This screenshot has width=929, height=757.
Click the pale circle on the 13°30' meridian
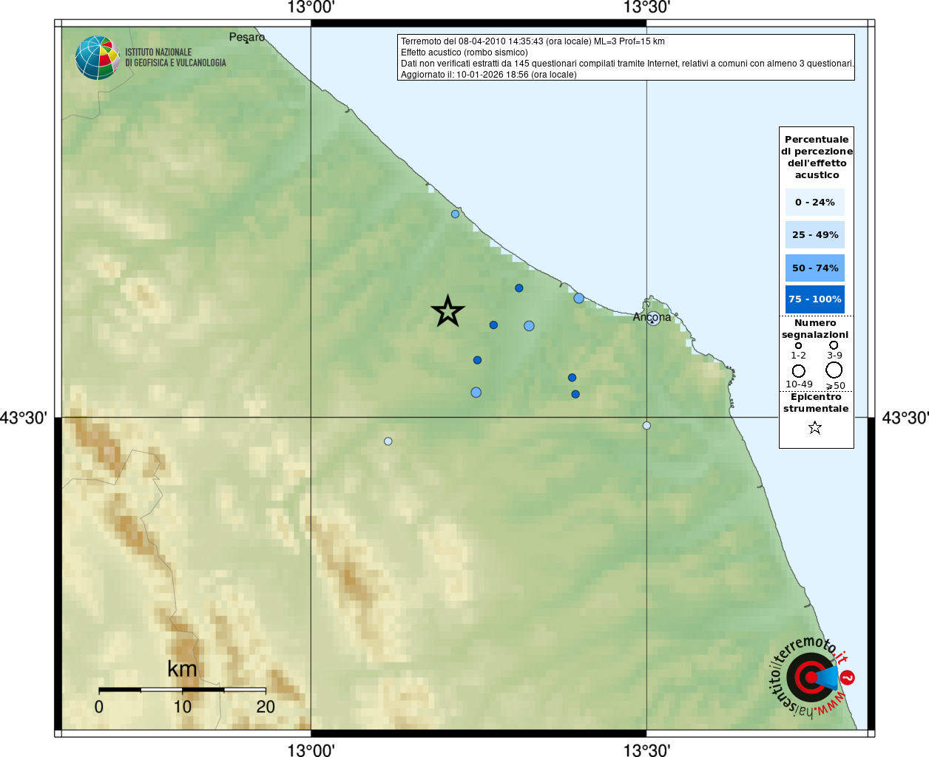pyautogui.click(x=646, y=425)
